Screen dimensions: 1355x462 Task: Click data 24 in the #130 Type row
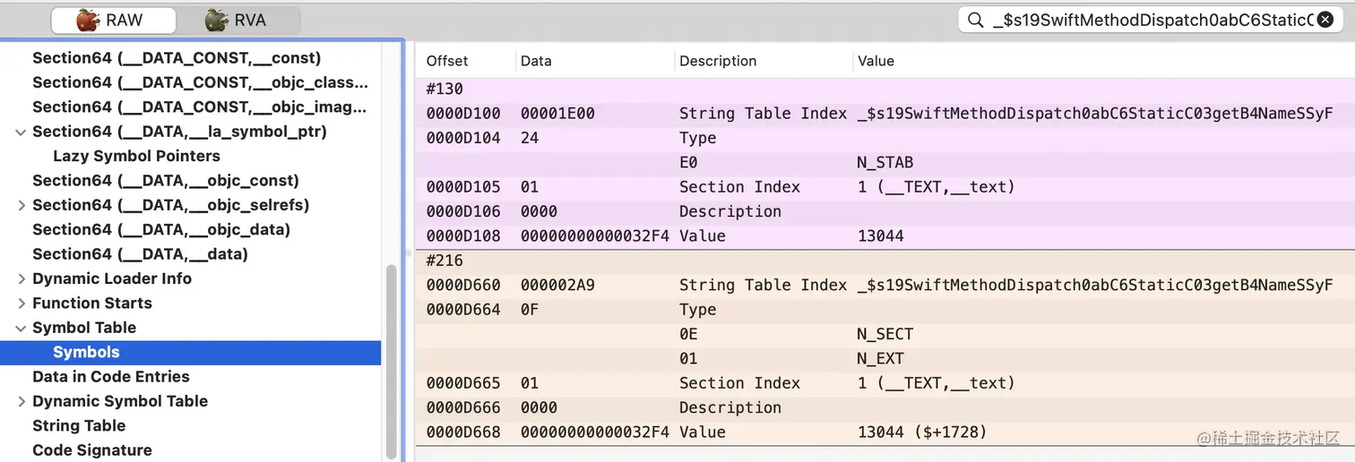530,138
